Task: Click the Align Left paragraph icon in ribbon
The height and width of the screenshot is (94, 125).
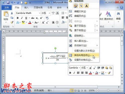Action: 63,17
